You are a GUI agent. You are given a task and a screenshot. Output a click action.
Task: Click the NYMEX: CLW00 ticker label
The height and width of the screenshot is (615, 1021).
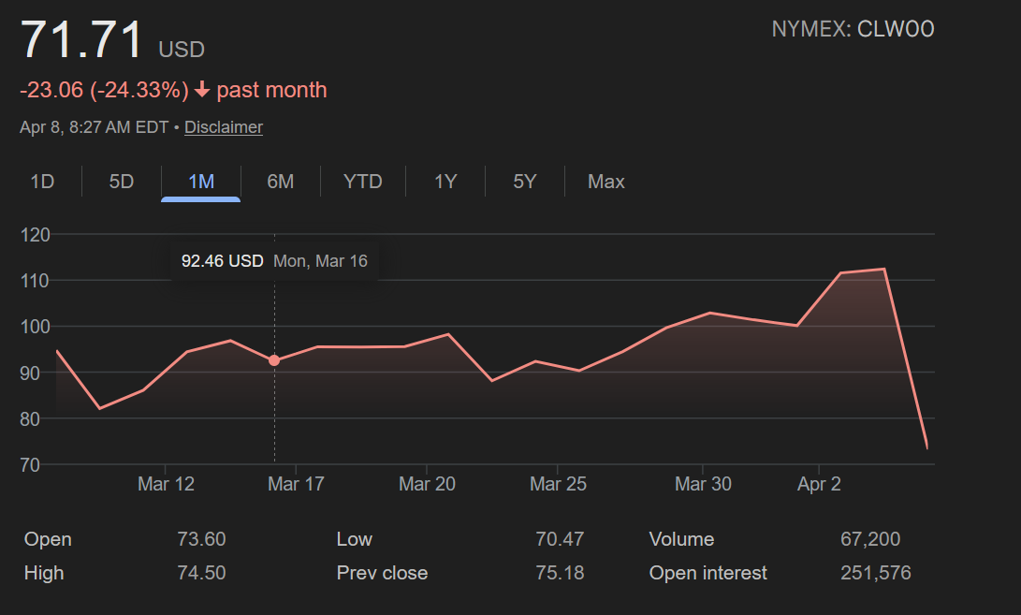[853, 29]
